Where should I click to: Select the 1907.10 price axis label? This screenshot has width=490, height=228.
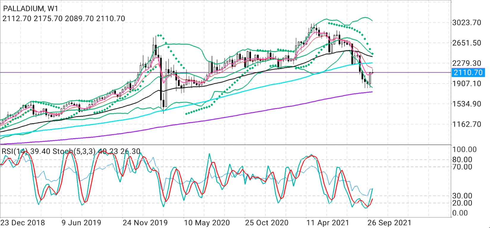(x=466, y=83)
